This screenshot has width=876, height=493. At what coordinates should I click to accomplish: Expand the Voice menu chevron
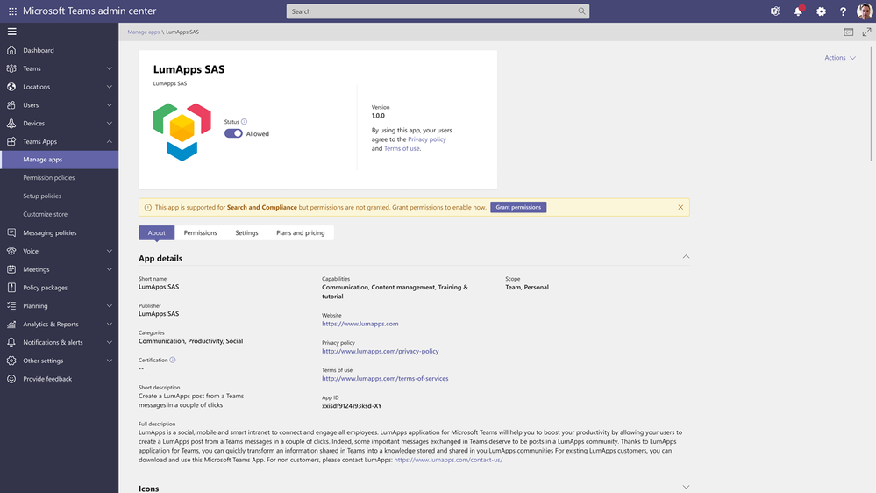(x=110, y=251)
